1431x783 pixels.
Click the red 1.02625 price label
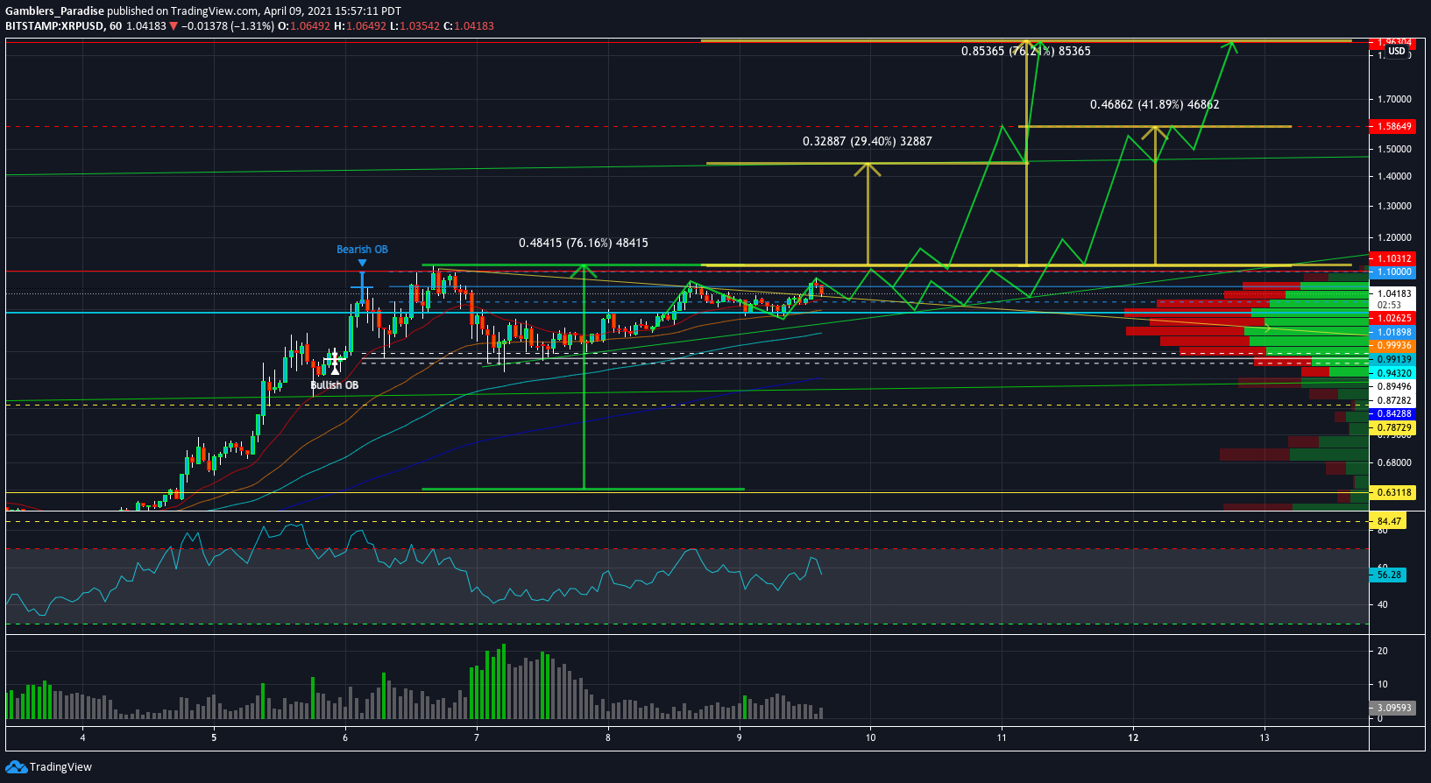(x=1392, y=318)
